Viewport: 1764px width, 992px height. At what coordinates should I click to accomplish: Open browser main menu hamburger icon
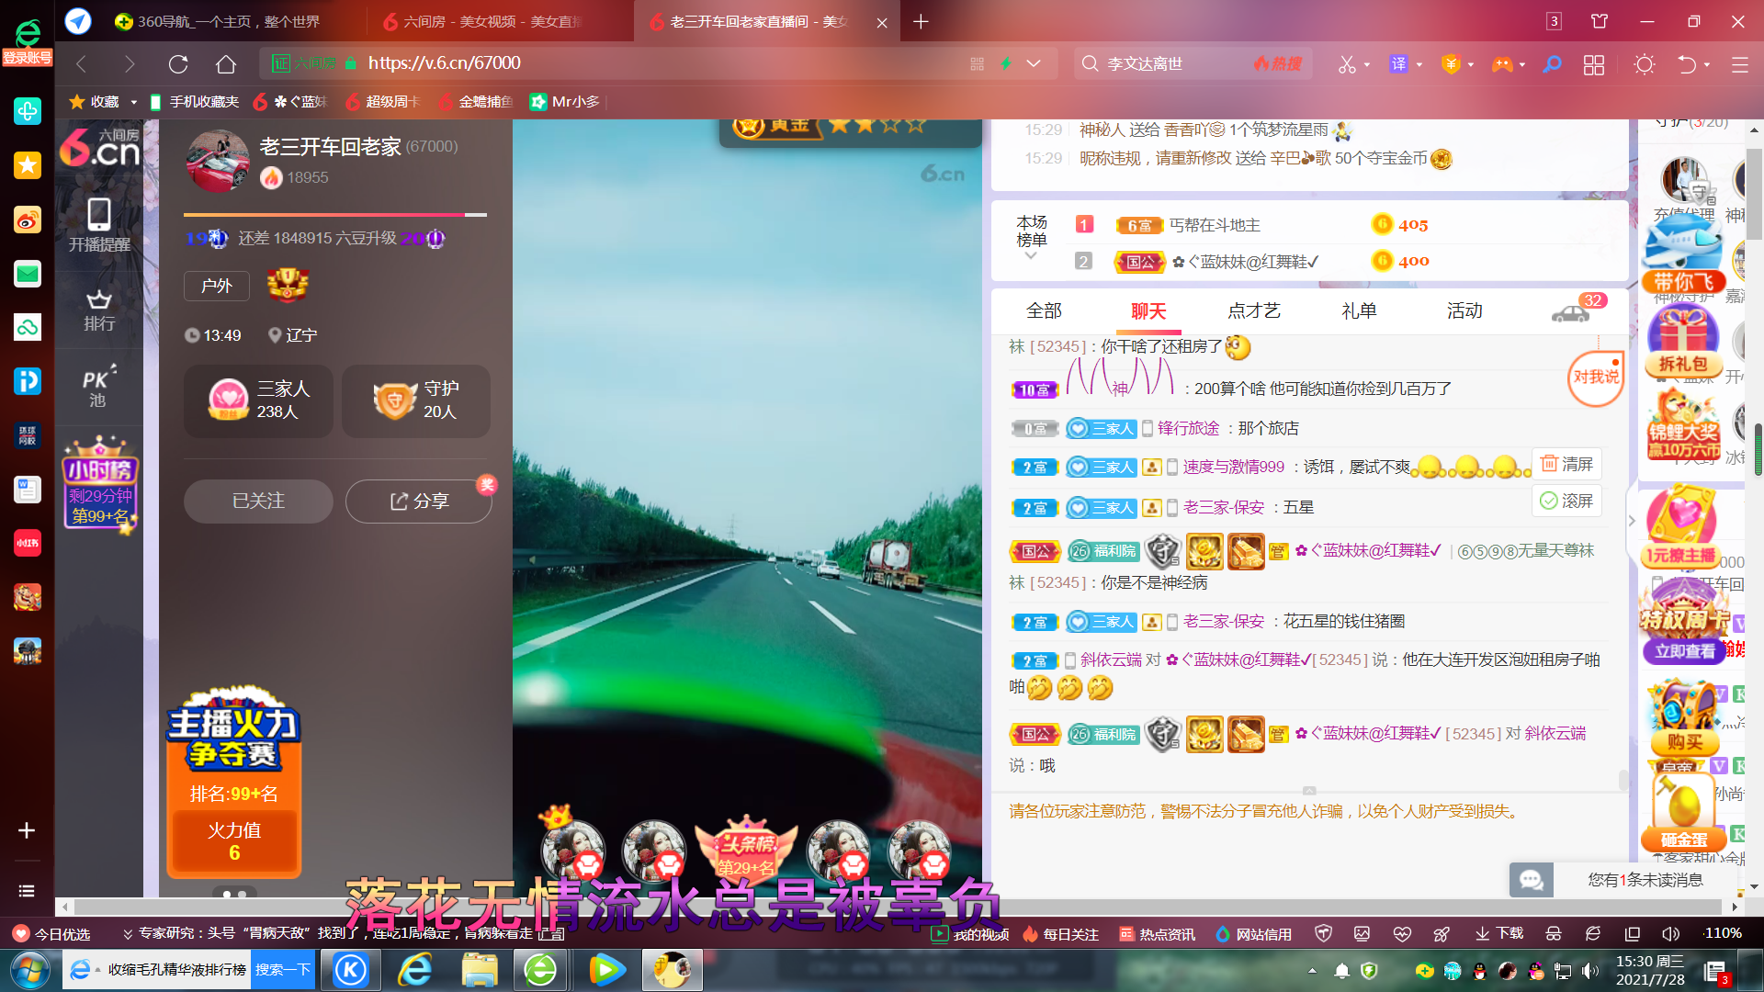click(1740, 64)
